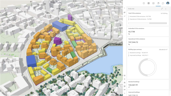Viewport: 171px width, 96px height.
Task: Click the 747,544.72 operational emissions value
Action: click(x=133, y=42)
